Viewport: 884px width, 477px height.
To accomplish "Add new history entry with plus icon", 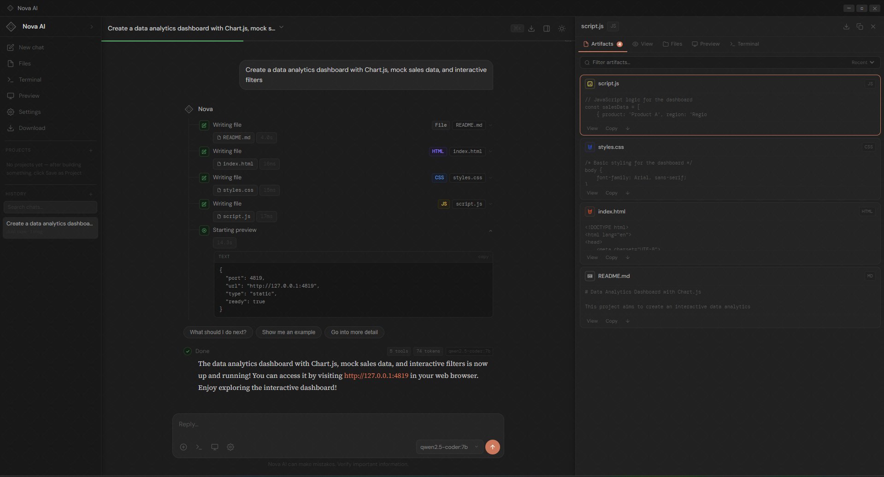I will point(91,194).
